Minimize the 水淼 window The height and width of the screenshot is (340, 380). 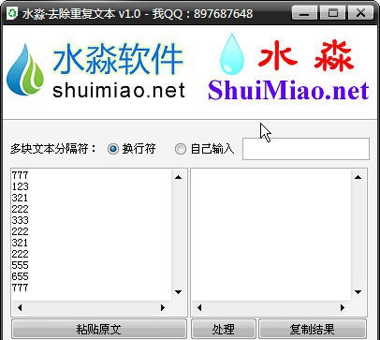(x=304, y=13)
